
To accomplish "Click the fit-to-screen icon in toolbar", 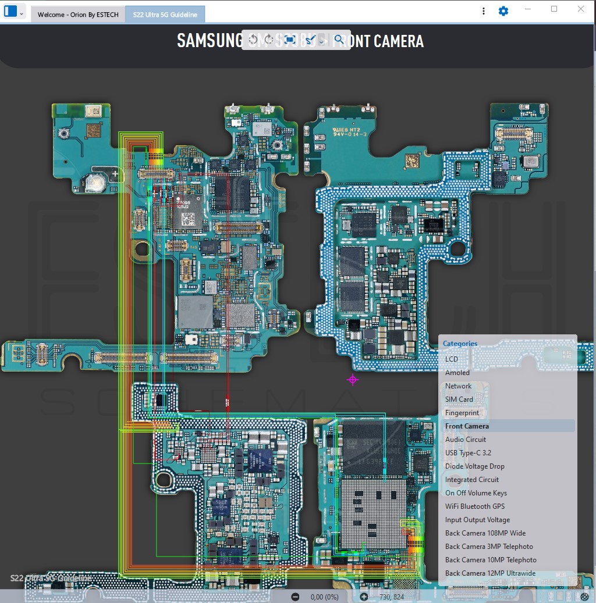I will pos(290,40).
